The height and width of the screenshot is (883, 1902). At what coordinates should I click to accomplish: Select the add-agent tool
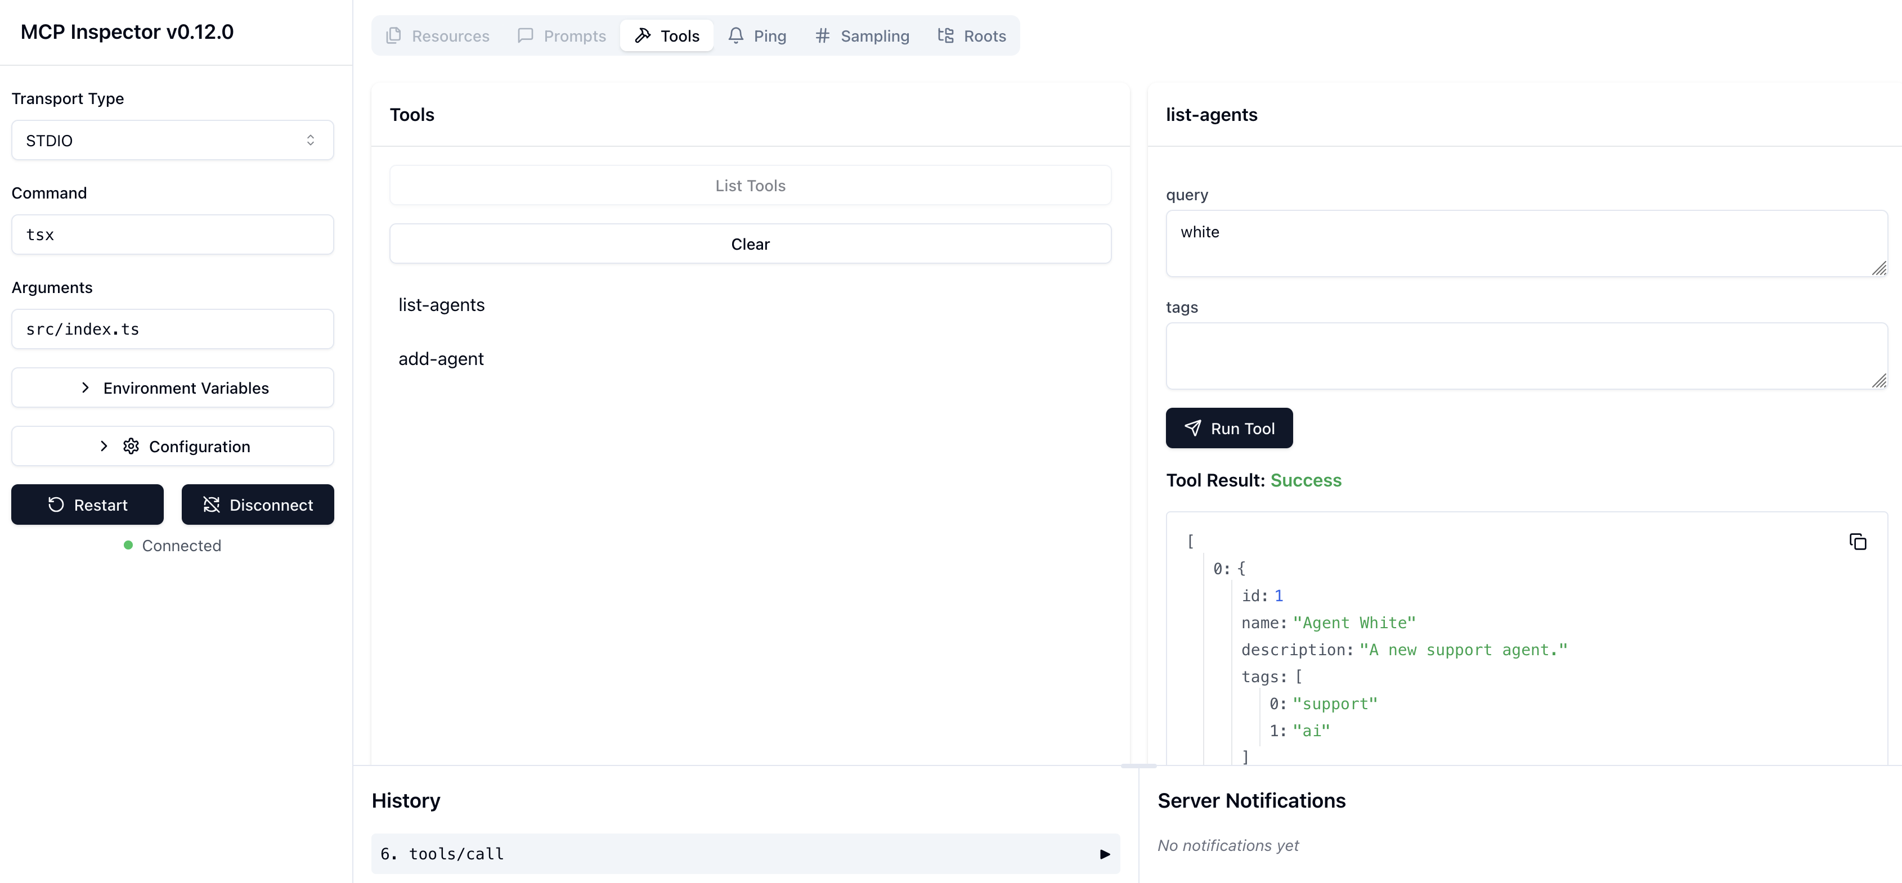click(750, 358)
